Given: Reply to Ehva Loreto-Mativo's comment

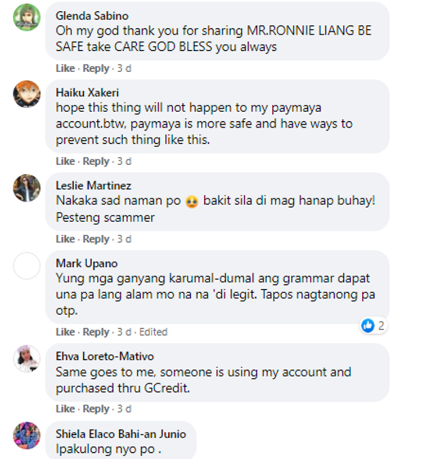Looking at the screenshot, I should [x=96, y=409].
